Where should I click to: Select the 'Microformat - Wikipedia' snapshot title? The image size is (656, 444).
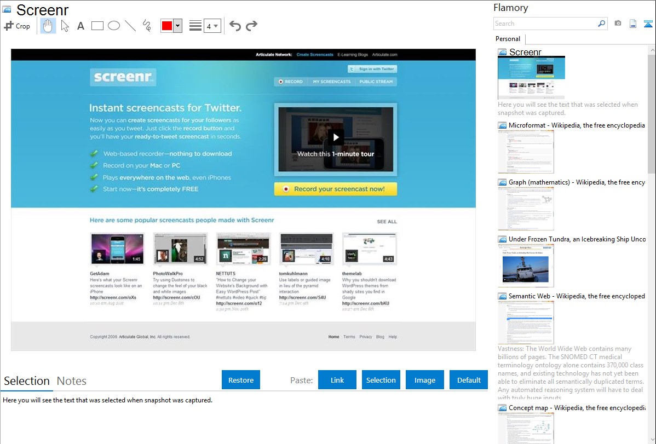tap(577, 125)
